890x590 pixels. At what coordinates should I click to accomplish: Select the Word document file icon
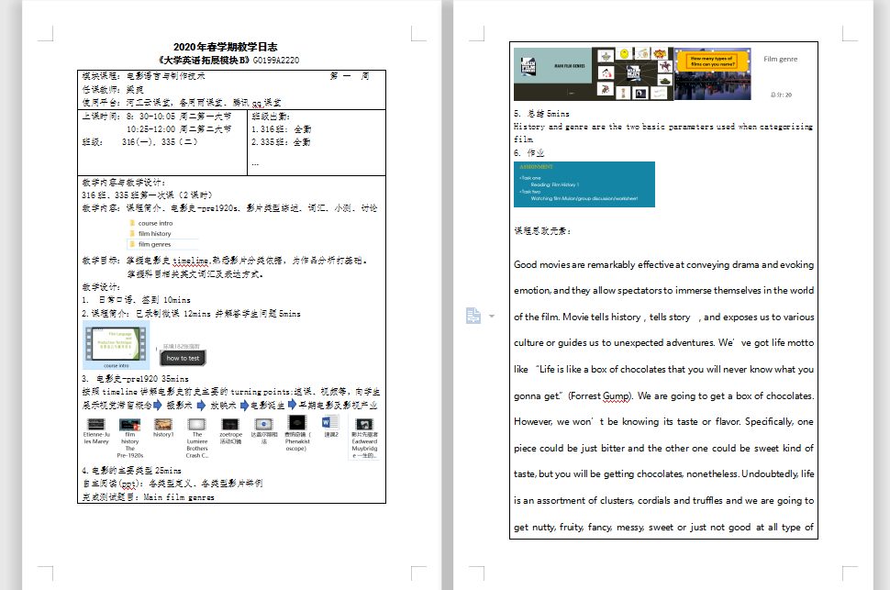(x=329, y=423)
